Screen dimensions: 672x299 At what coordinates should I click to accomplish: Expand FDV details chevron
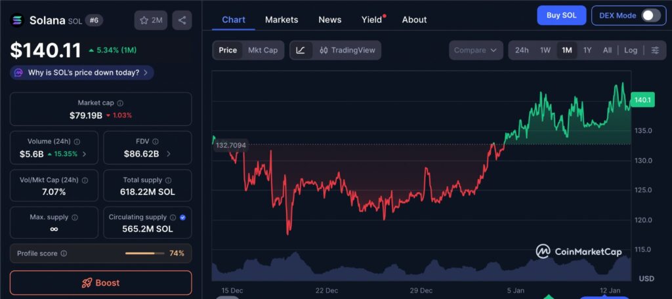coord(169,154)
